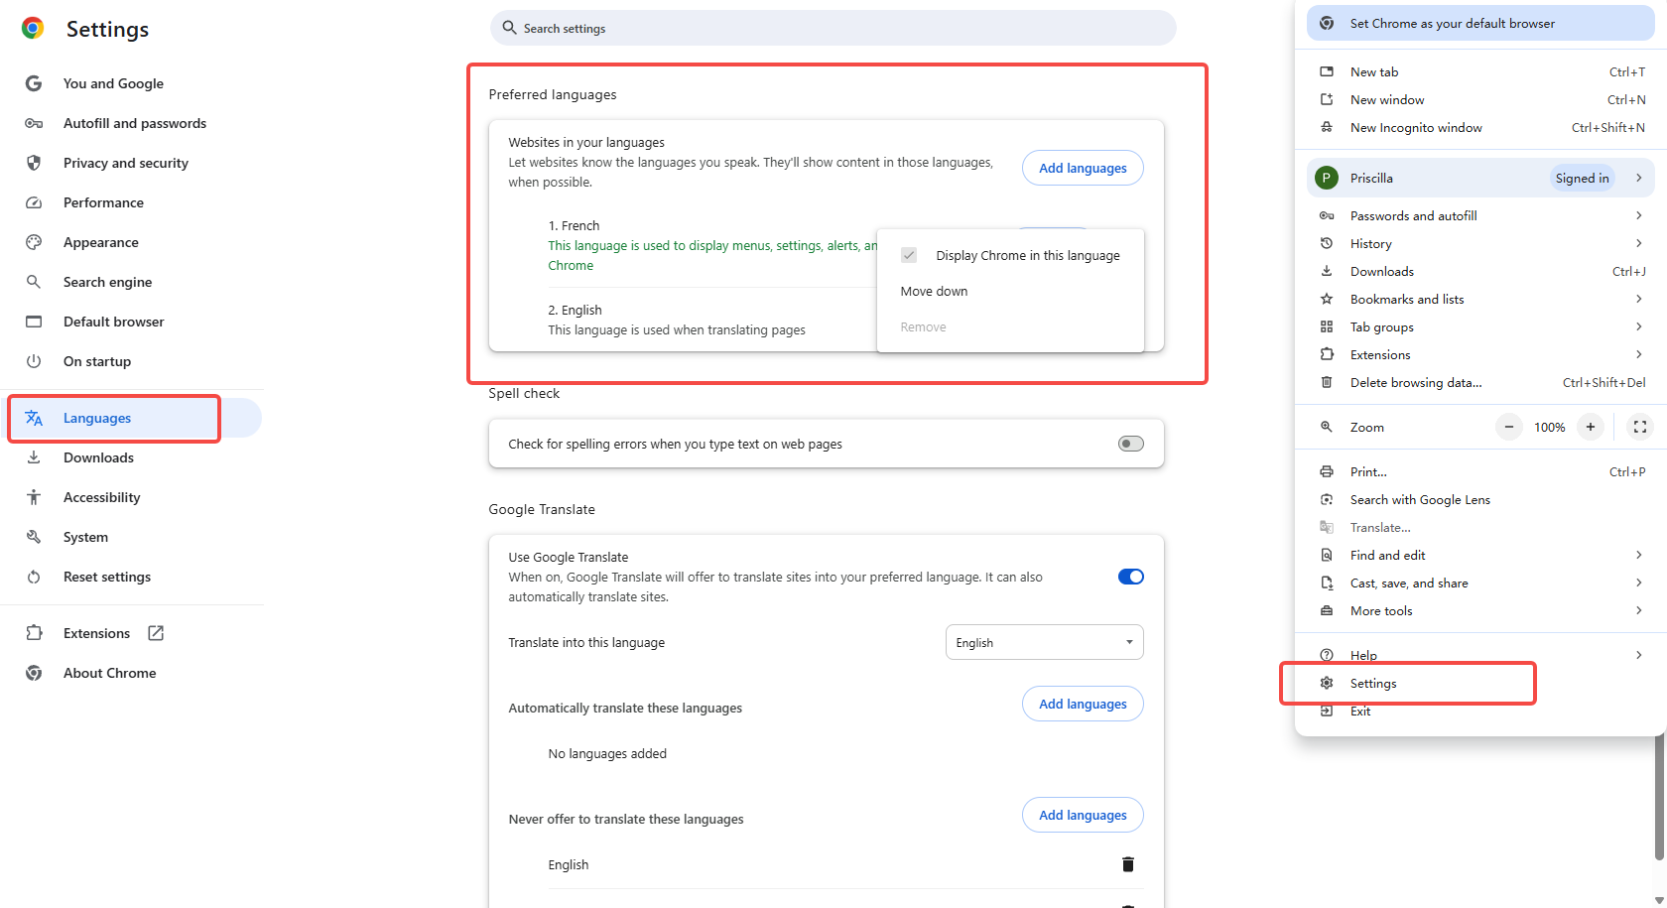Screen dimensions: 1667x908
Task: Open Extensions in a new tab icon
Action: pos(156,632)
